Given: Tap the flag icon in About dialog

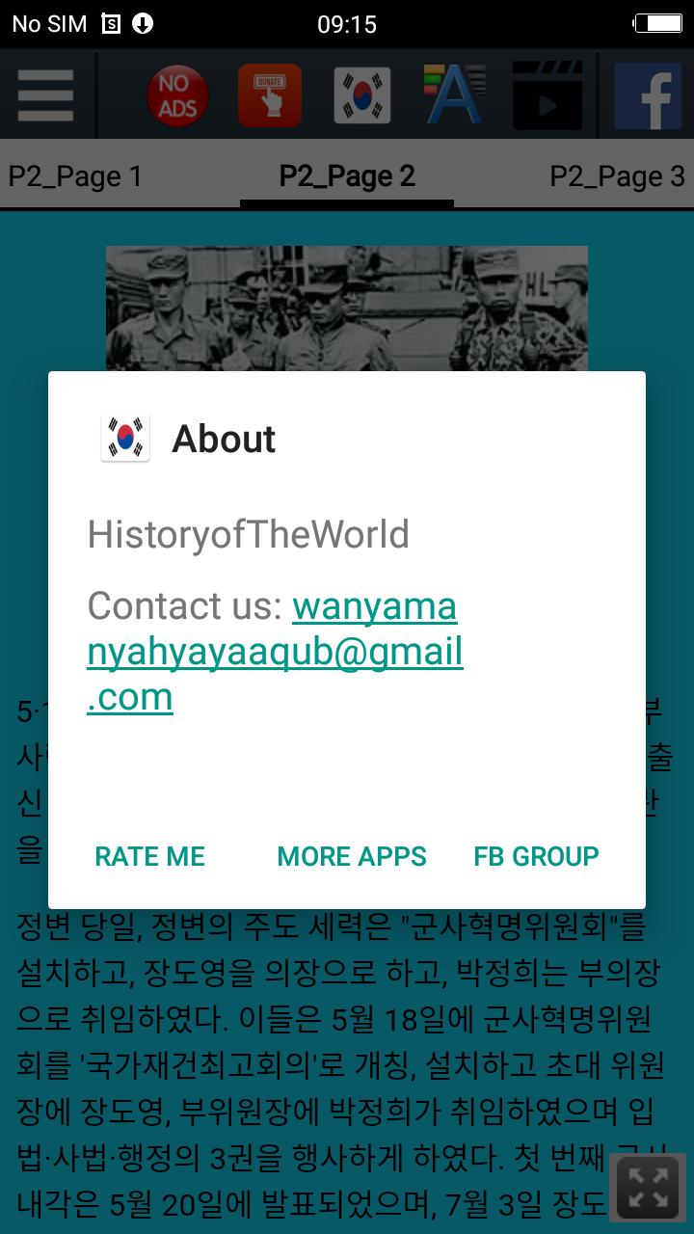Looking at the screenshot, I should tap(125, 439).
